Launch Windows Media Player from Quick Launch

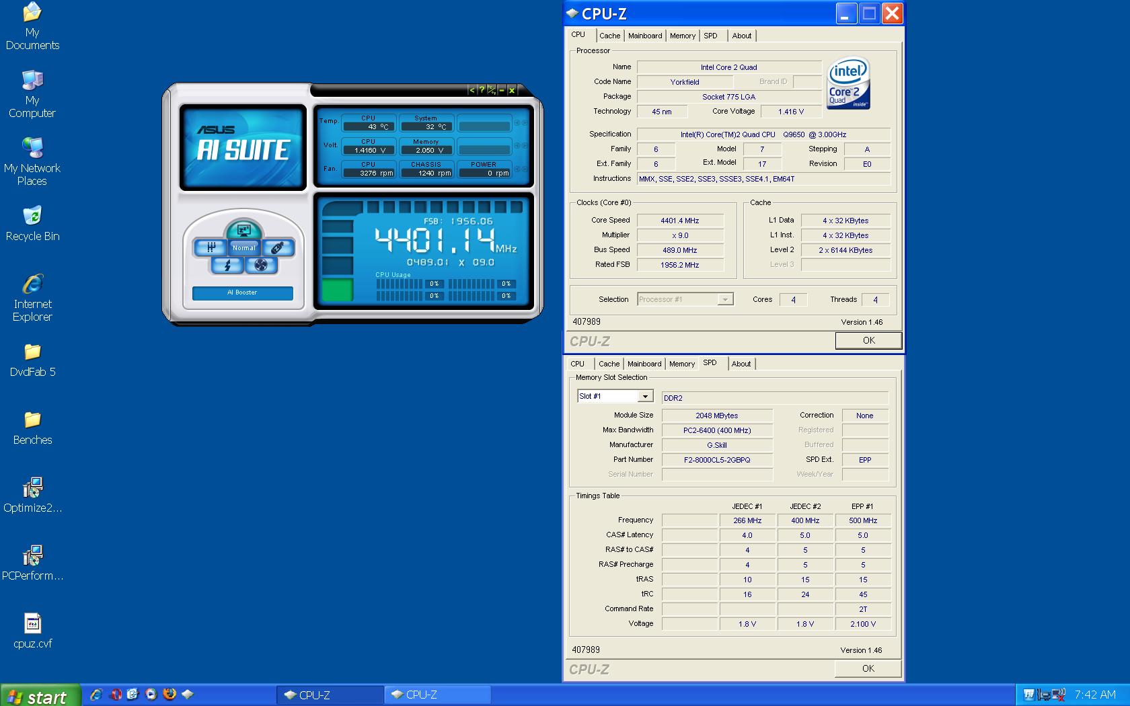pyautogui.click(x=151, y=695)
